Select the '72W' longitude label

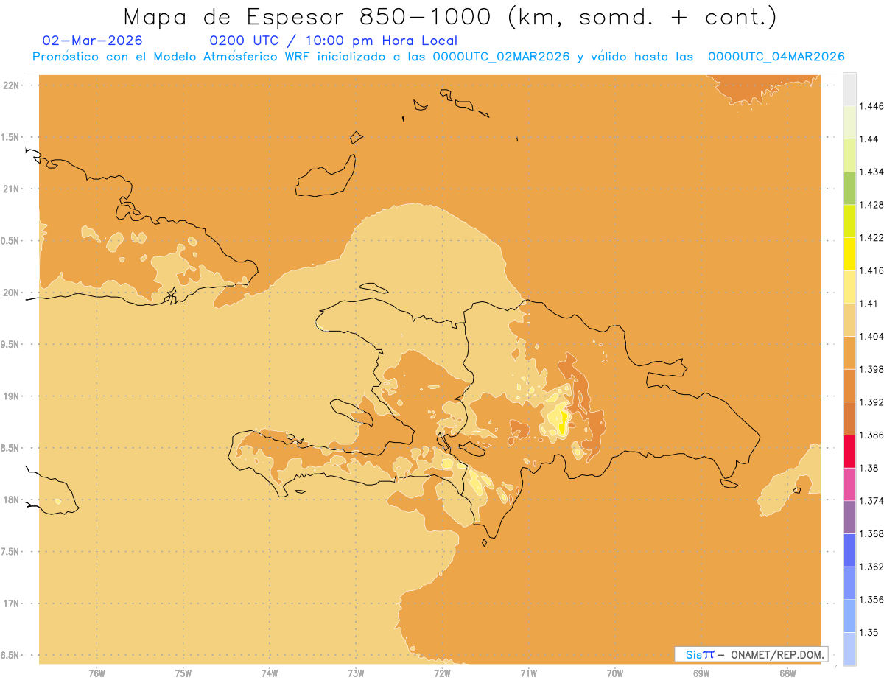442,673
